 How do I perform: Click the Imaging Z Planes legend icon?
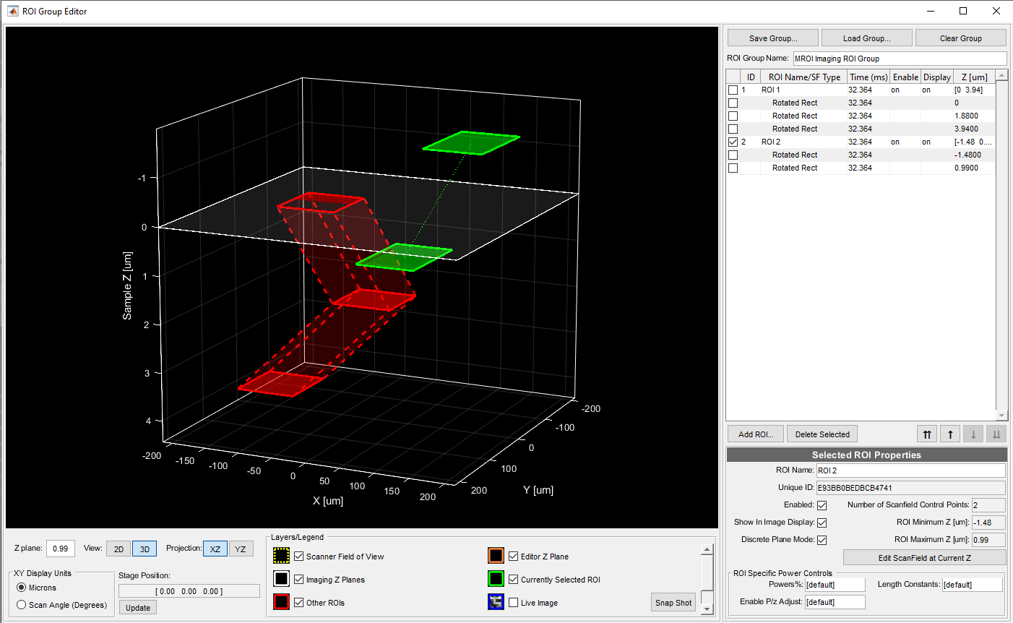282,579
